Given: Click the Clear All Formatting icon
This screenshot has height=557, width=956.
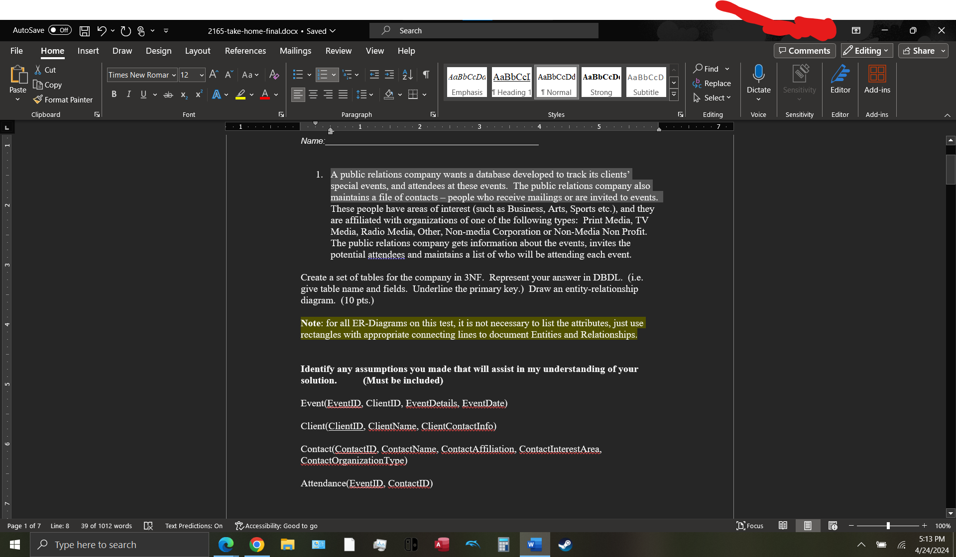Looking at the screenshot, I should click(274, 75).
